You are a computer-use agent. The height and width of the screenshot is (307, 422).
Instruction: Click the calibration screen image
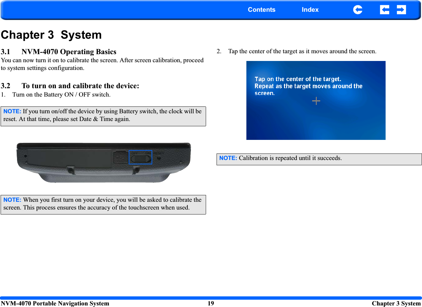point(316,100)
